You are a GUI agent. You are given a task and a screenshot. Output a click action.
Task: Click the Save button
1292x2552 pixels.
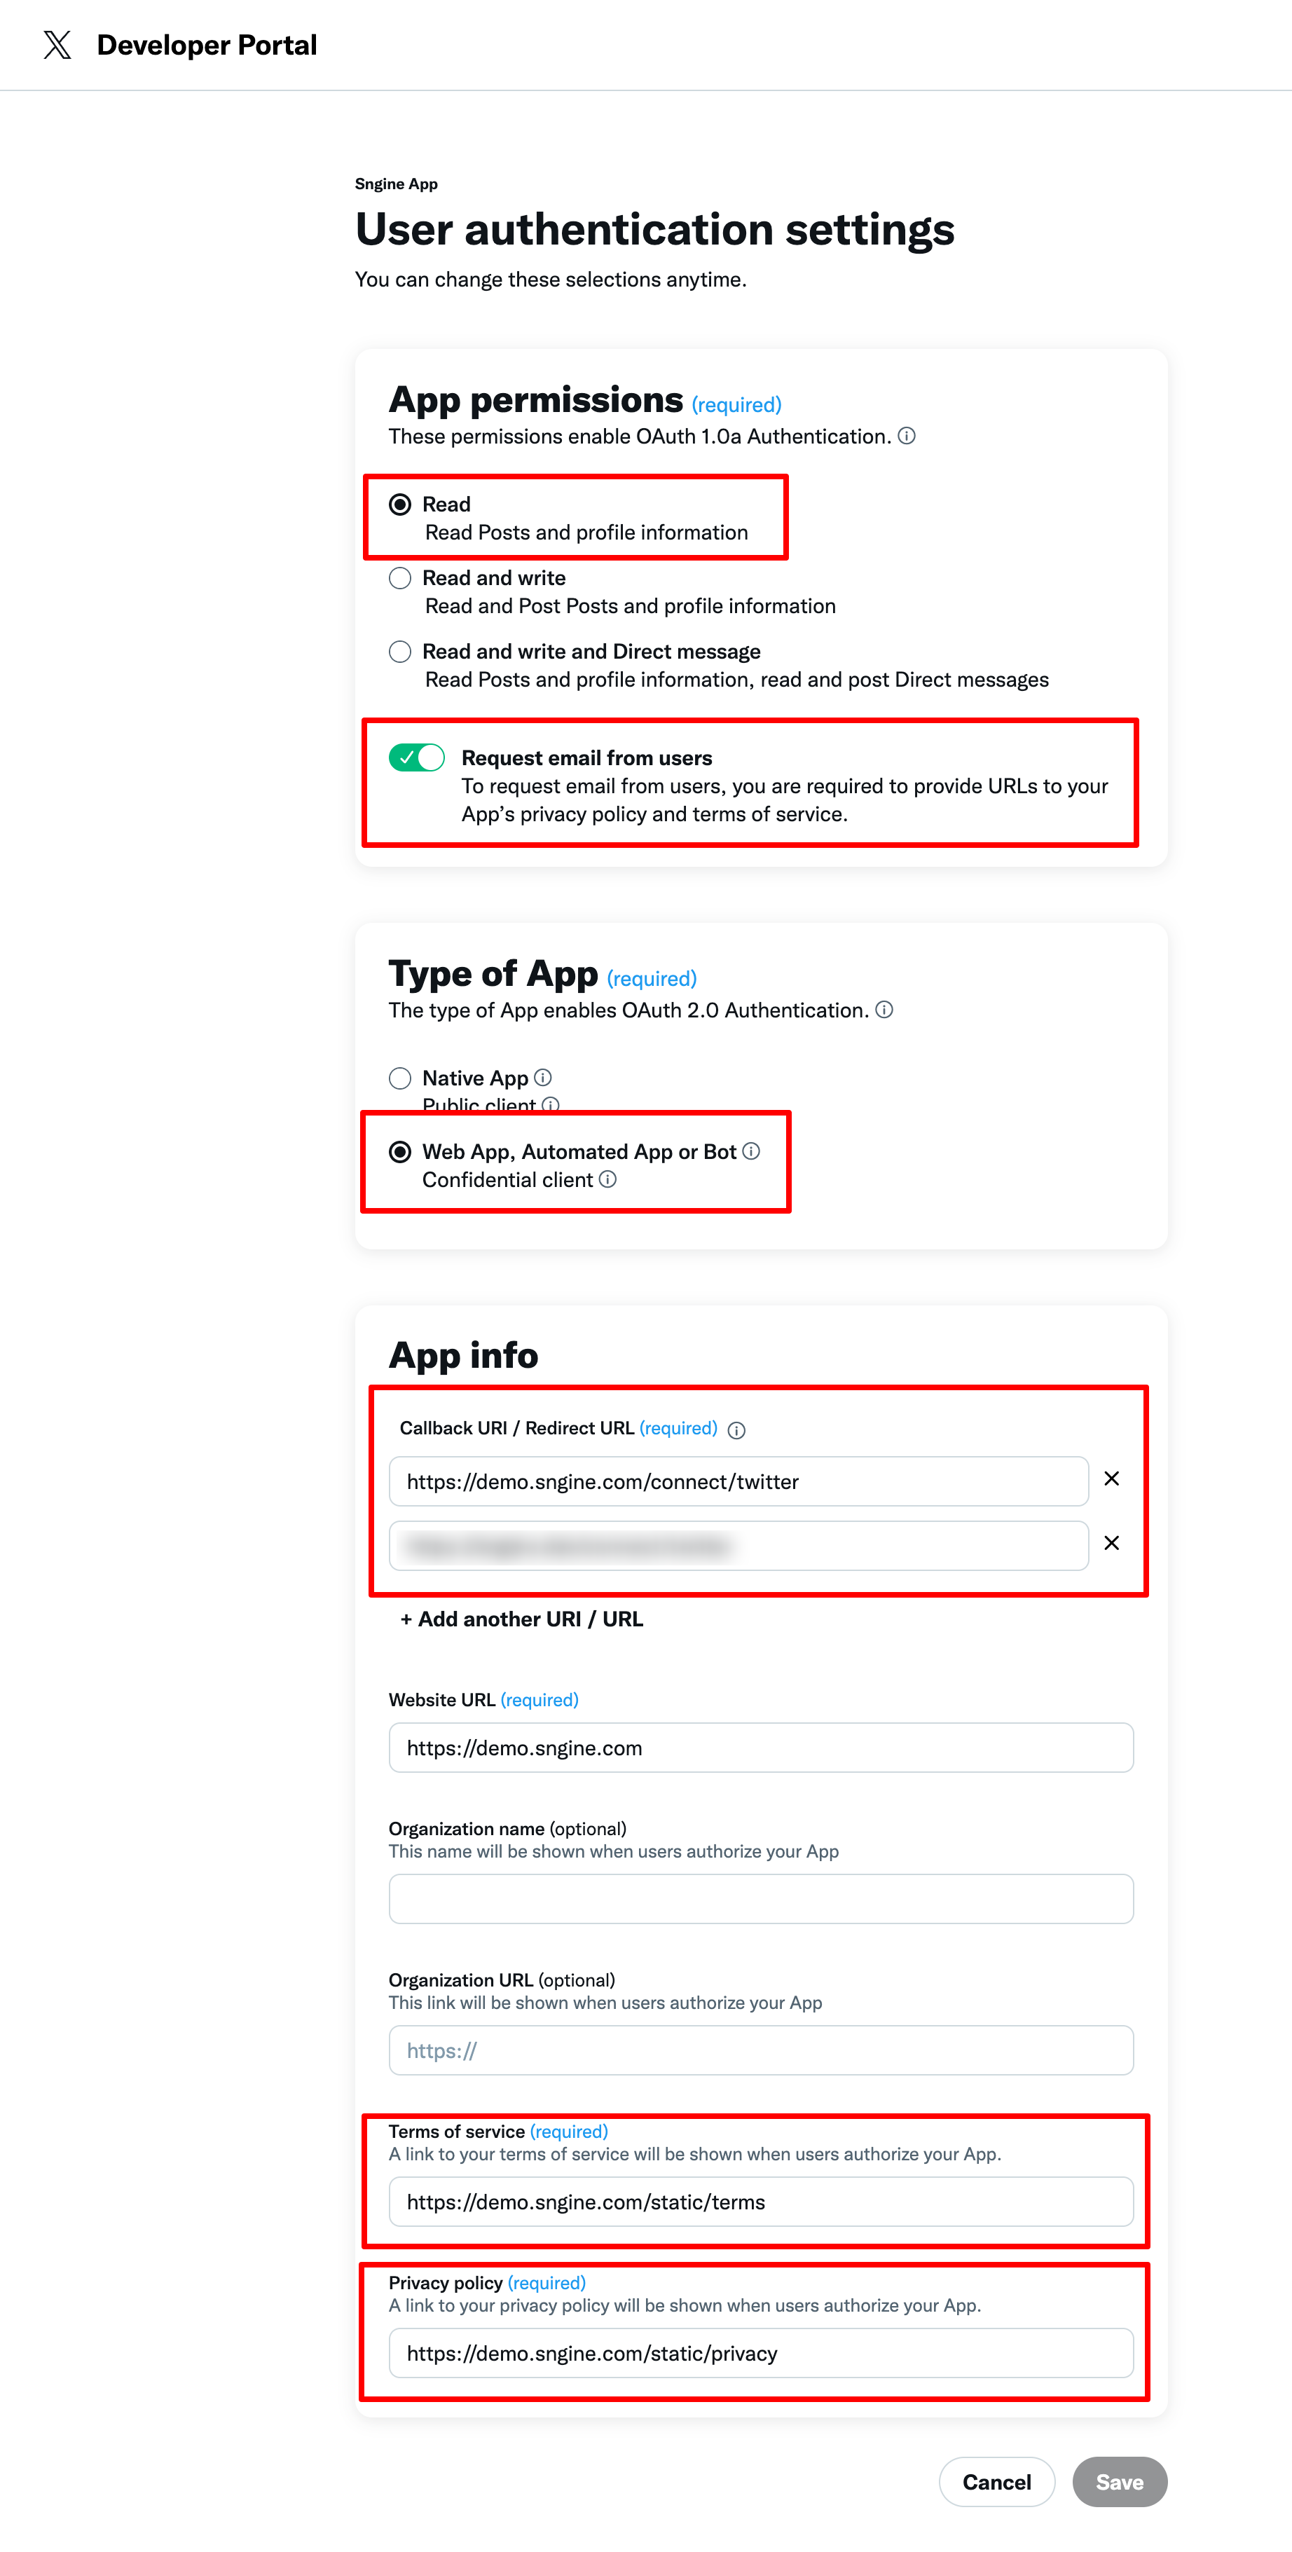[x=1119, y=2482]
